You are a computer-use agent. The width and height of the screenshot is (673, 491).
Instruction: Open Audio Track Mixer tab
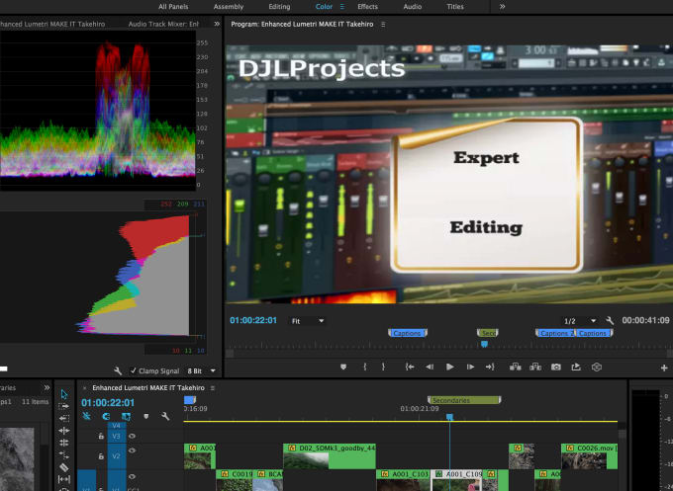(x=163, y=24)
